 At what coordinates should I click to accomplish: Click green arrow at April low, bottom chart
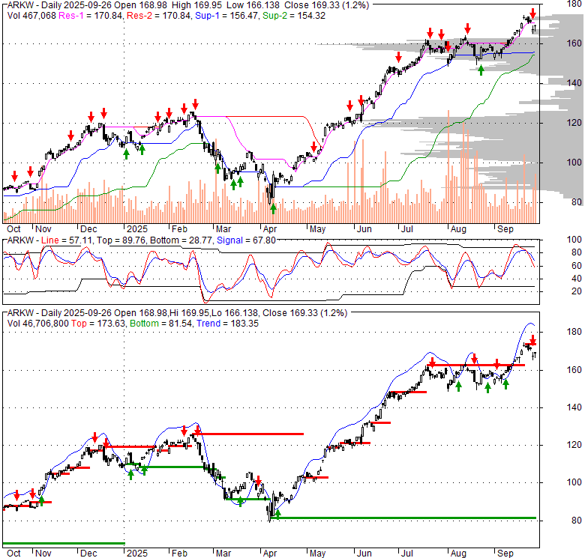pyautogui.click(x=277, y=515)
